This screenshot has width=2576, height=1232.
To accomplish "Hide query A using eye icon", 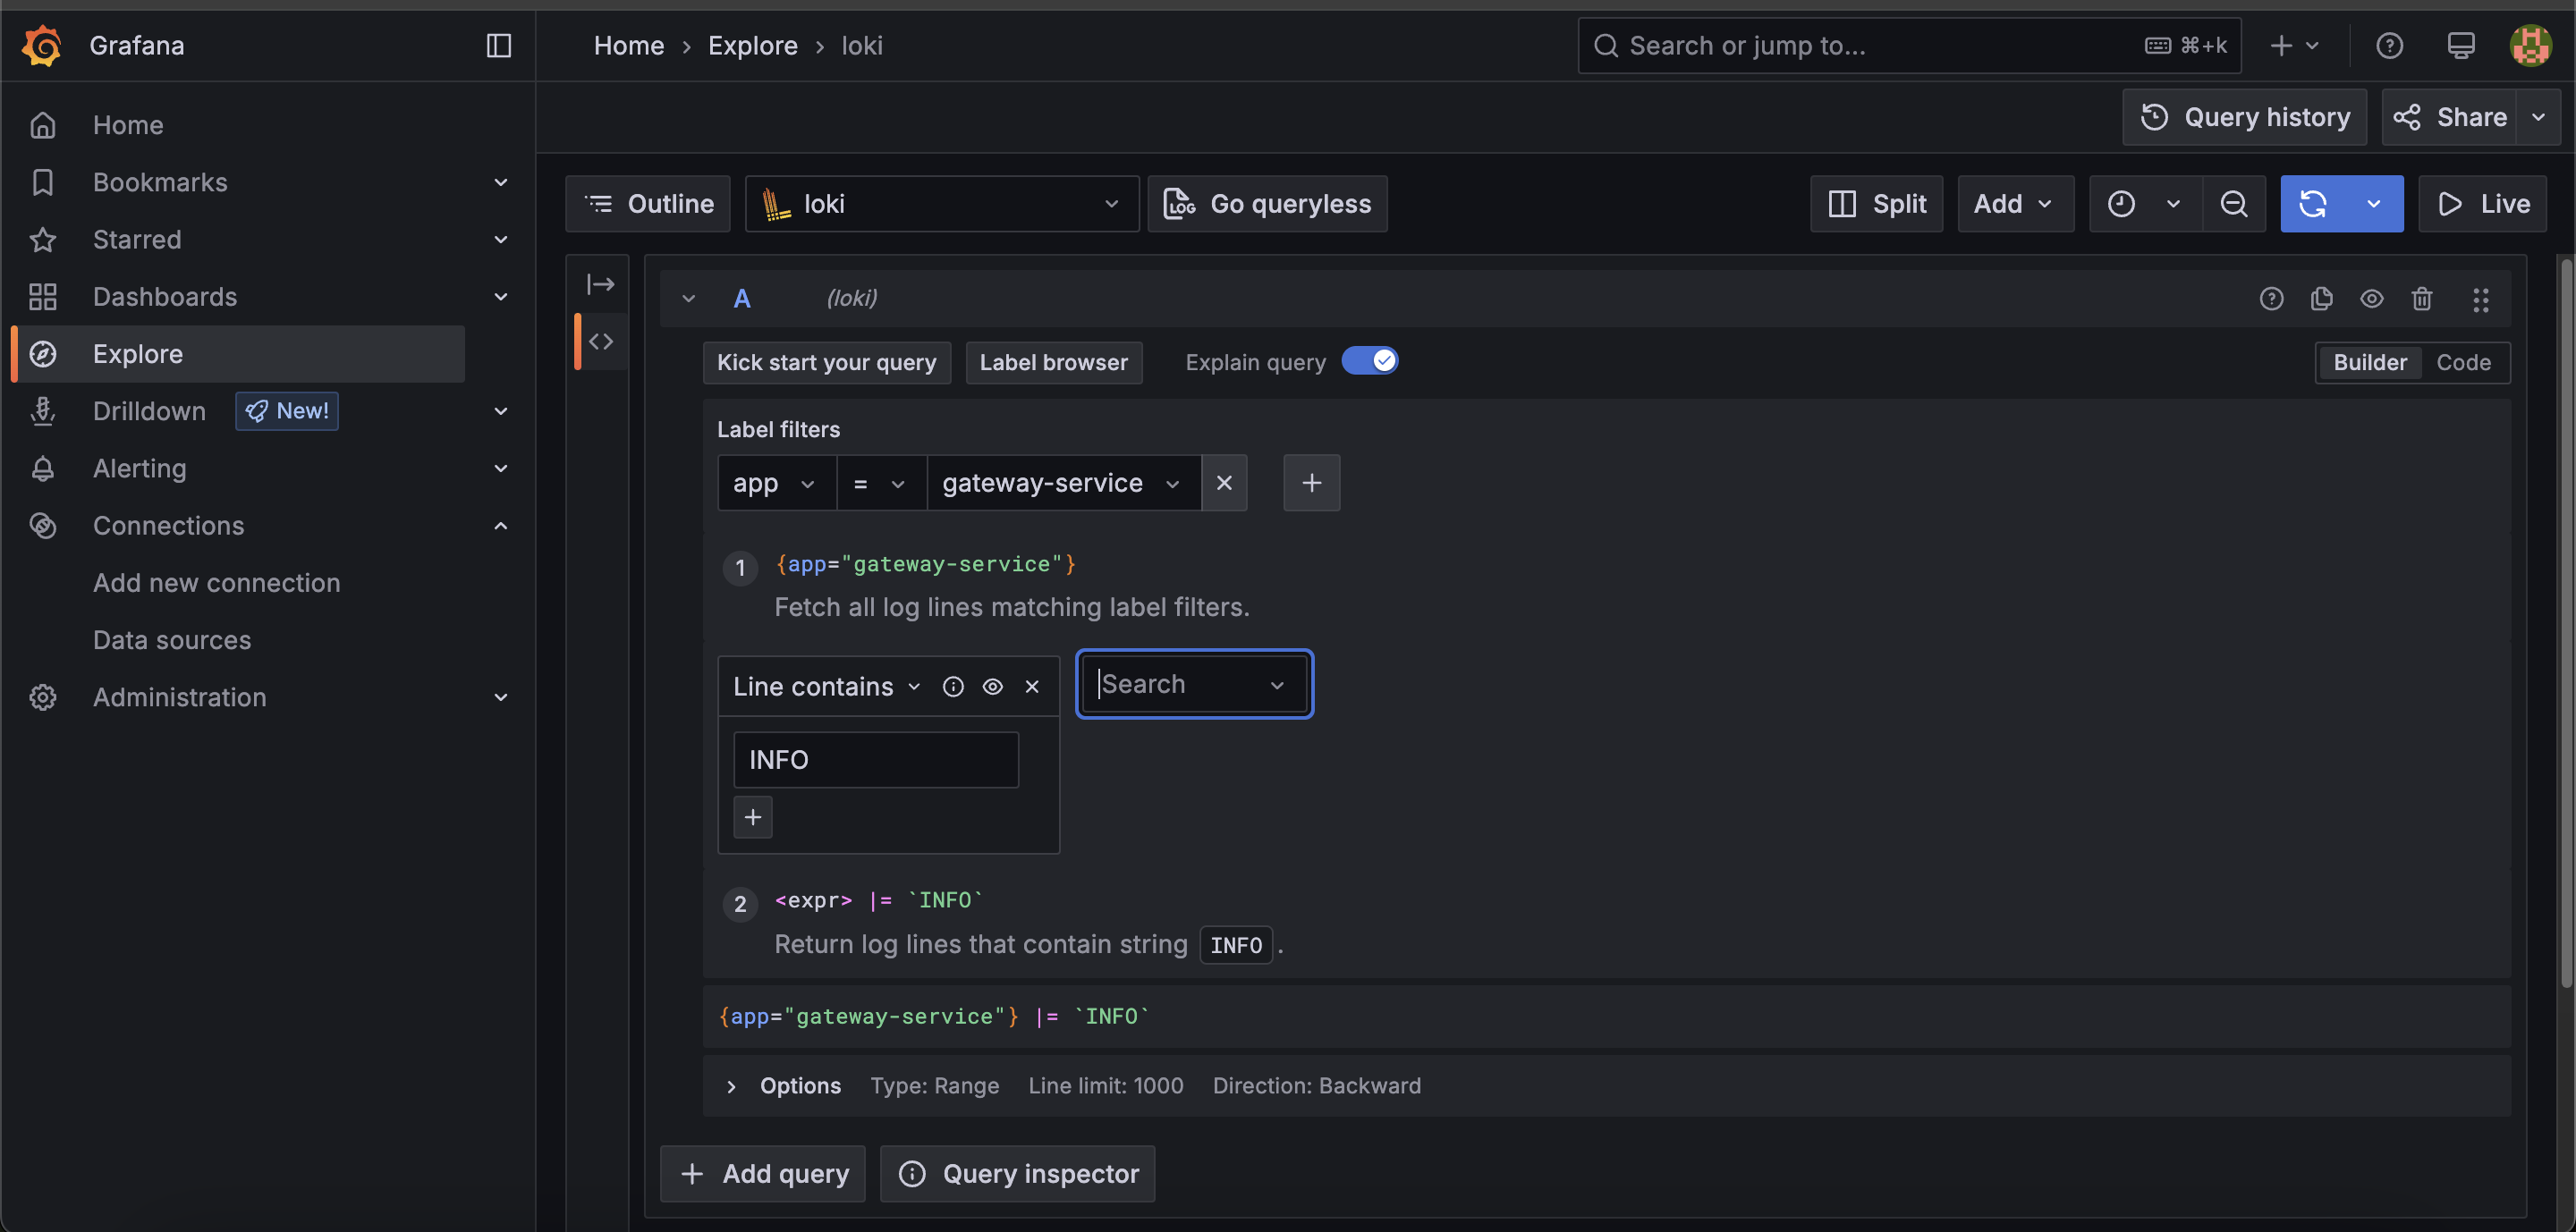I will tap(2371, 298).
